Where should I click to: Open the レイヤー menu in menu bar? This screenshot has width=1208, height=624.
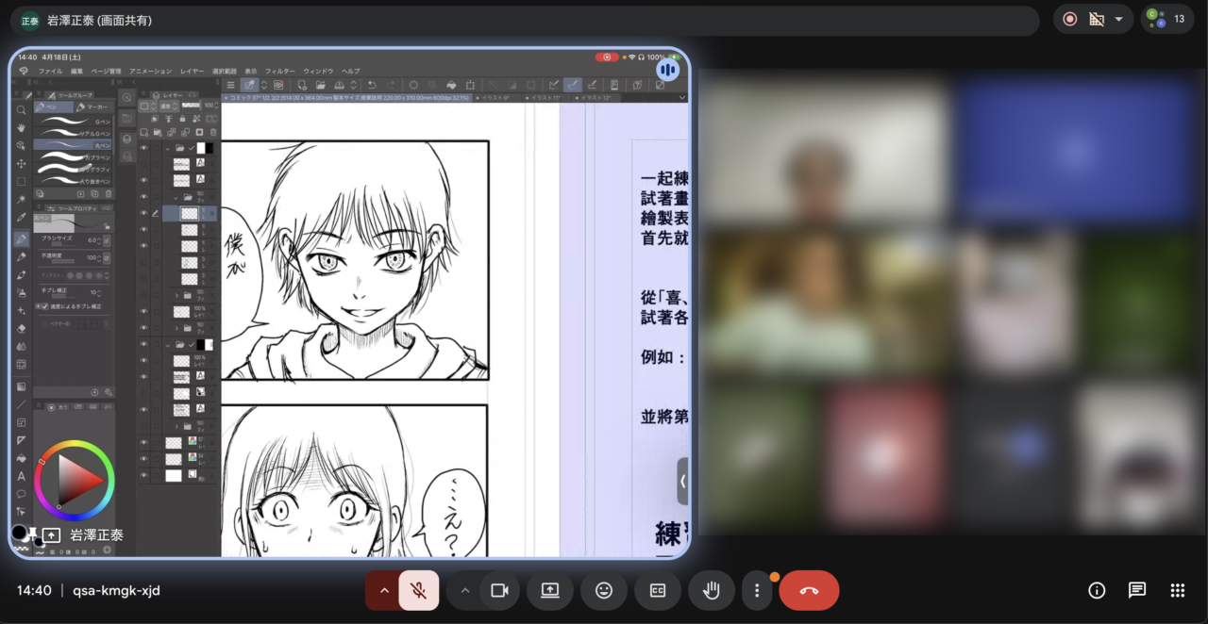[x=192, y=71]
